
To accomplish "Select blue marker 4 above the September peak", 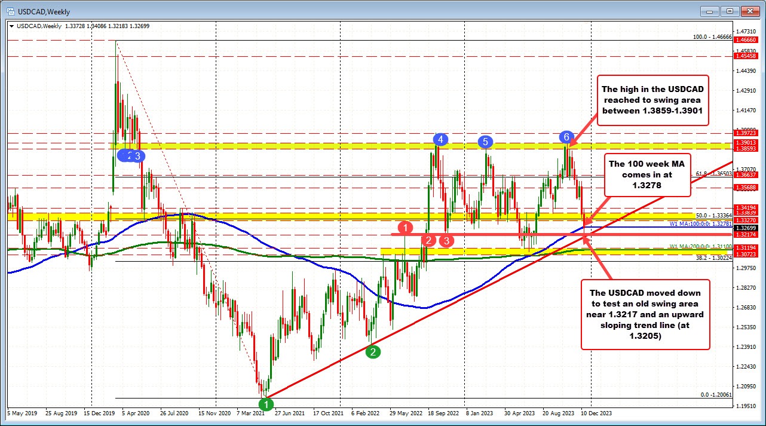I will point(440,140).
